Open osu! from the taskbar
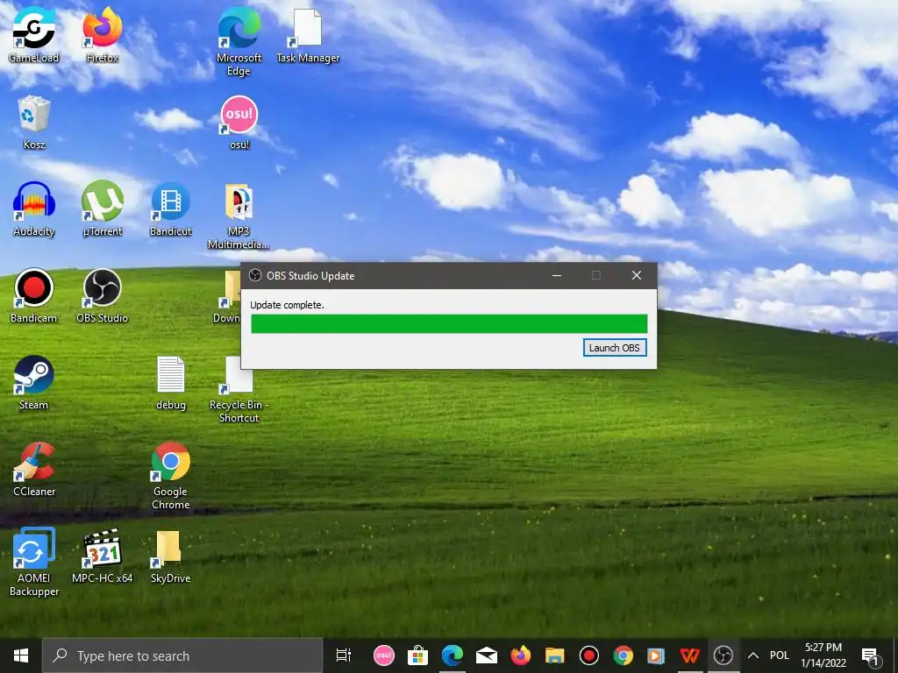The image size is (898, 673). [x=384, y=655]
